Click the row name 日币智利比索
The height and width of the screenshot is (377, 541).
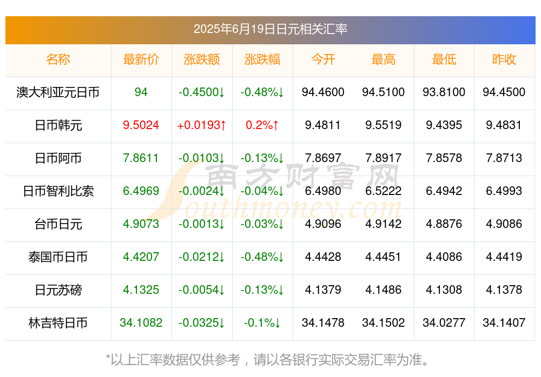[58, 191]
